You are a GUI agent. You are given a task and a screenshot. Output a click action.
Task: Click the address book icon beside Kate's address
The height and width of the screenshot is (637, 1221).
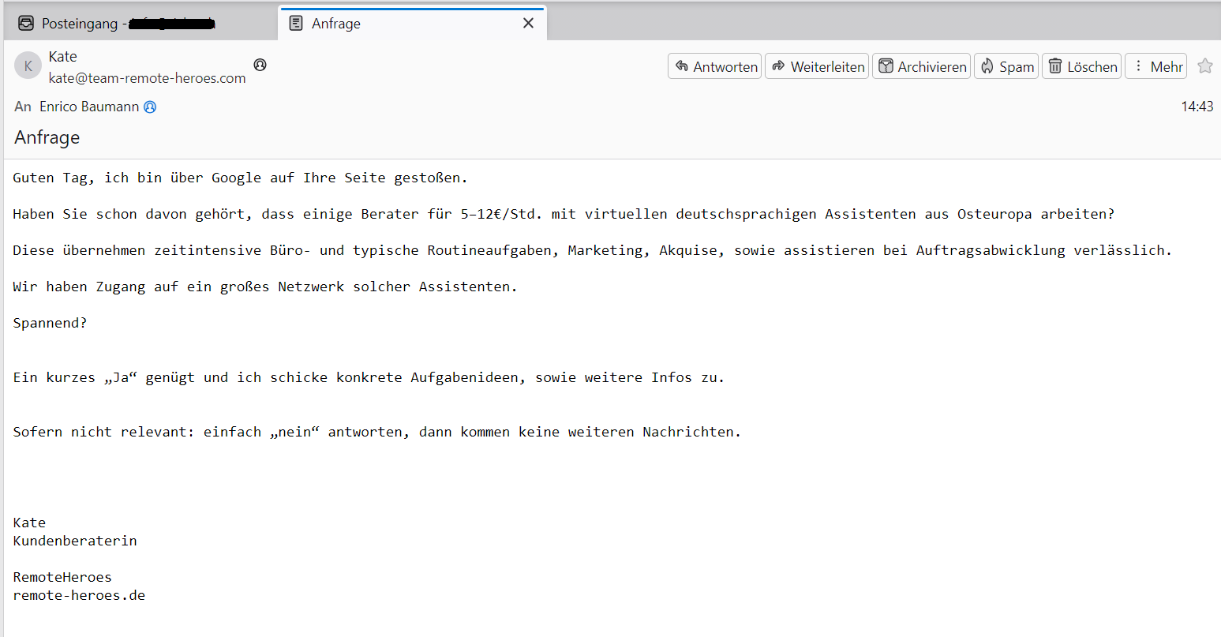[x=260, y=65]
